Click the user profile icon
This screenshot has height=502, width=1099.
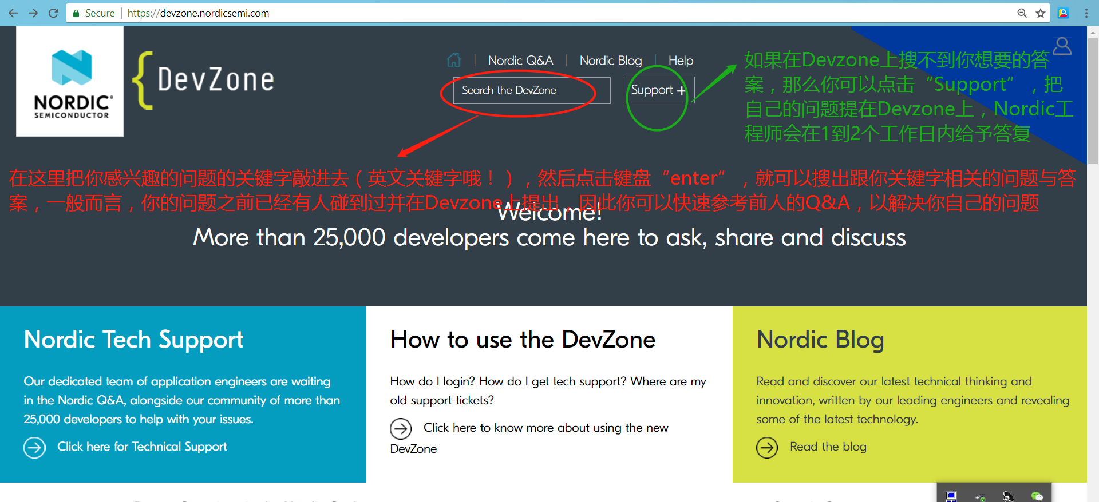(1062, 46)
